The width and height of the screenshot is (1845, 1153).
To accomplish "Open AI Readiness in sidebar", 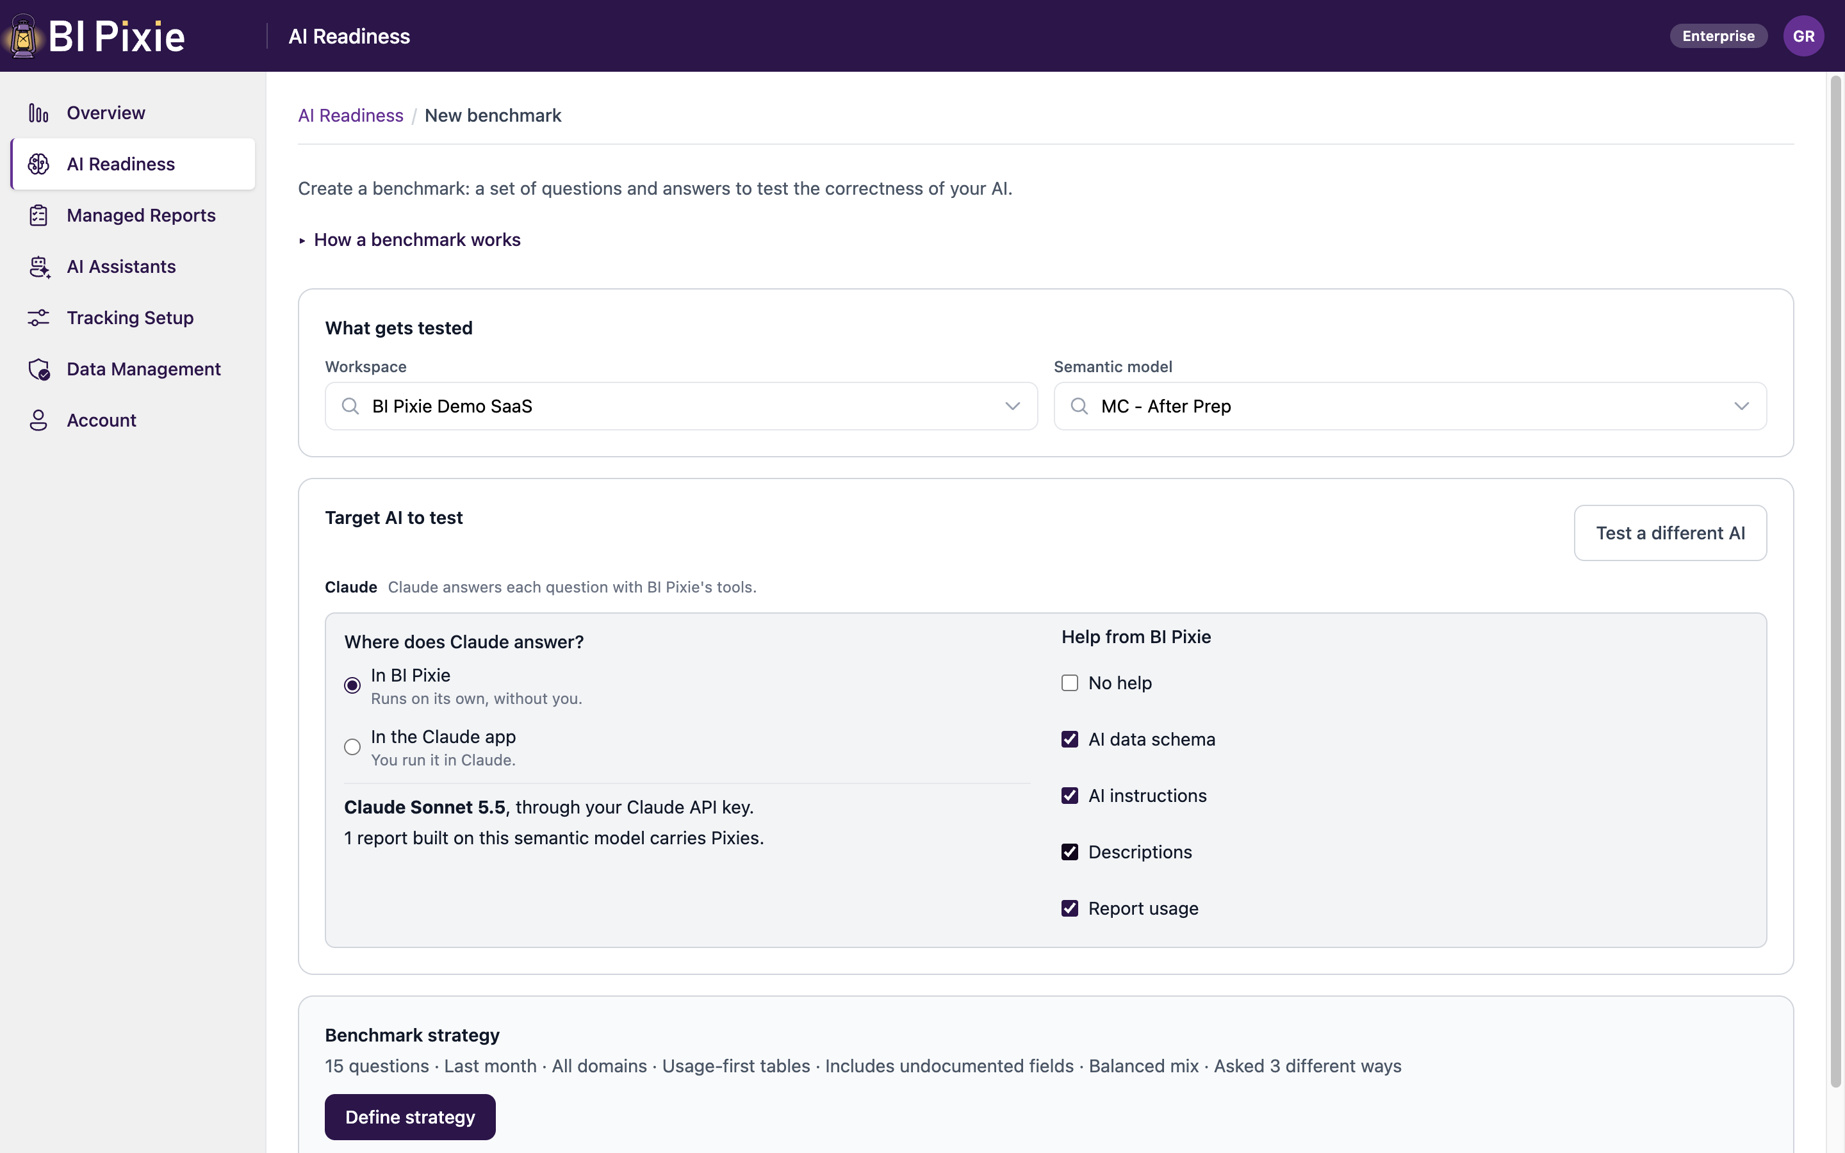I will click(x=133, y=164).
